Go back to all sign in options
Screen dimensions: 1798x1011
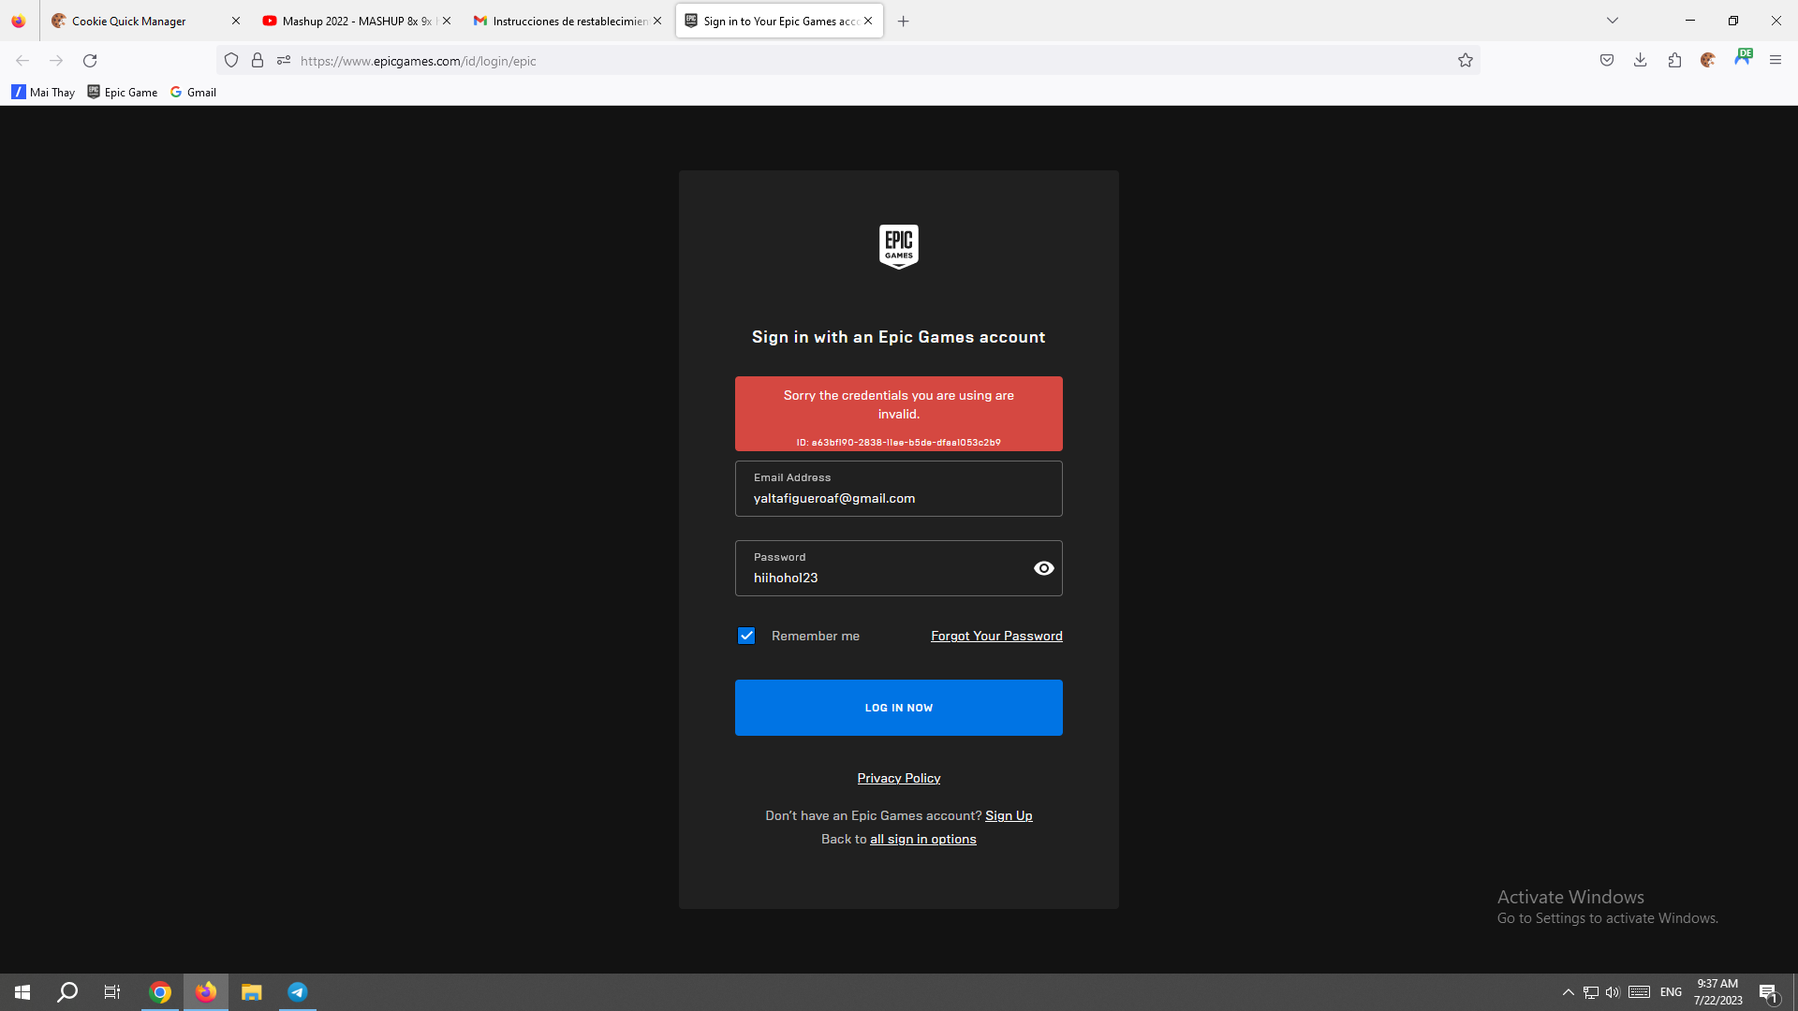point(923,839)
